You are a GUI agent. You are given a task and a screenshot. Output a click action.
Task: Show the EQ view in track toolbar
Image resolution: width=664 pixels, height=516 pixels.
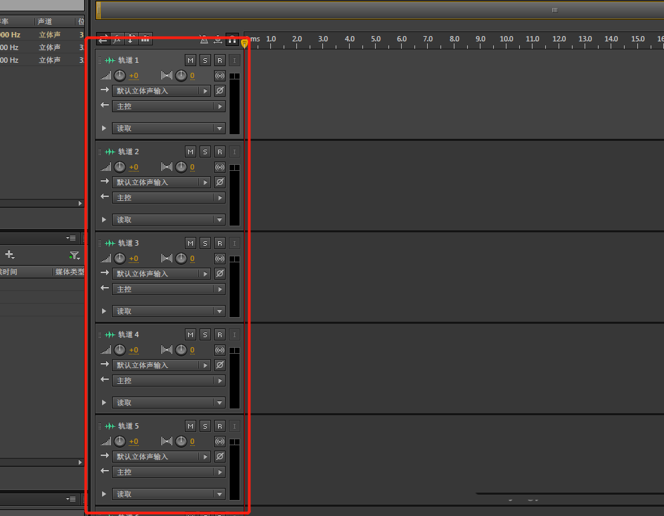point(145,39)
